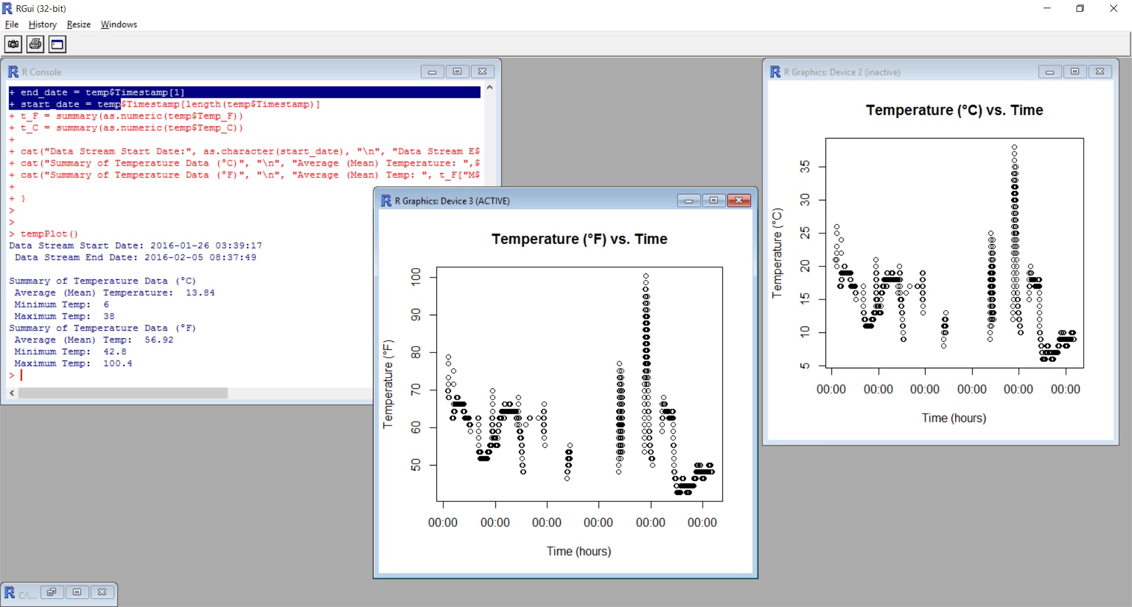Viewport: 1132px width, 607px height.
Task: Close the R Graphics Device 3 window
Action: 739,200
